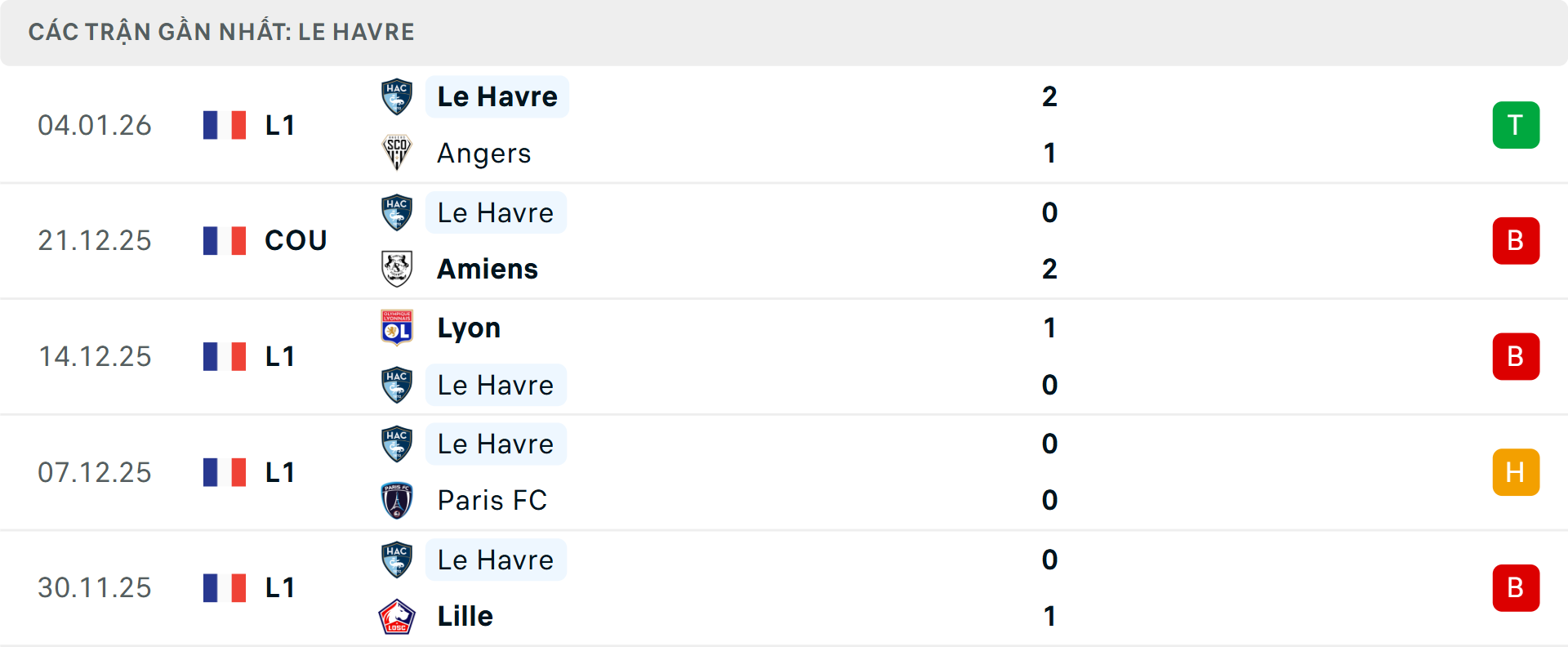Click the Le Havre HAC club crest
Screen dimensions: 1568x647
click(397, 96)
